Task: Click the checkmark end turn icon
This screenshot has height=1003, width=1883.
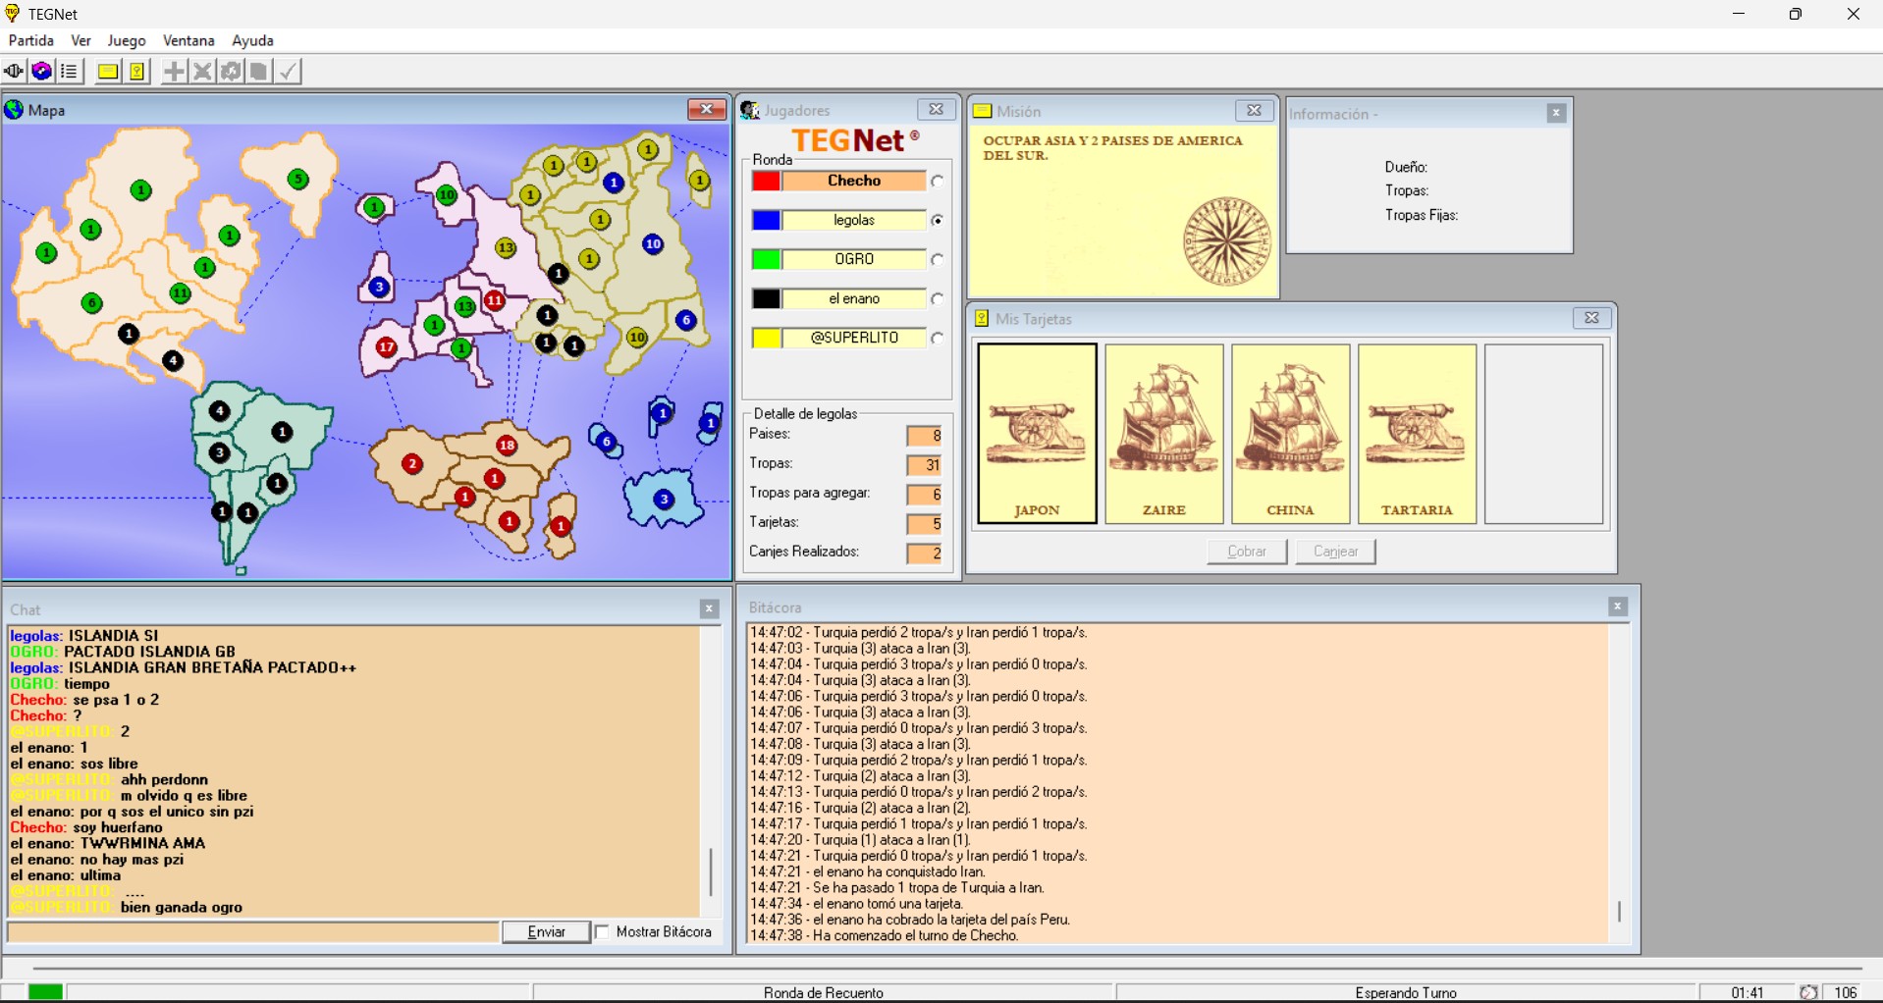Action: coord(288,72)
